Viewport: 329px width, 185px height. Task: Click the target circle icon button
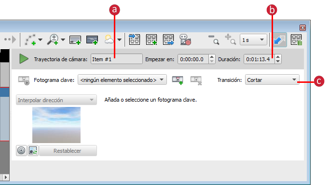(21, 150)
